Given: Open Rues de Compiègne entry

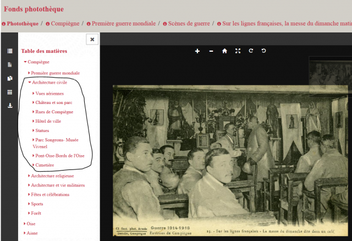Looking at the screenshot, I should pos(54,112).
